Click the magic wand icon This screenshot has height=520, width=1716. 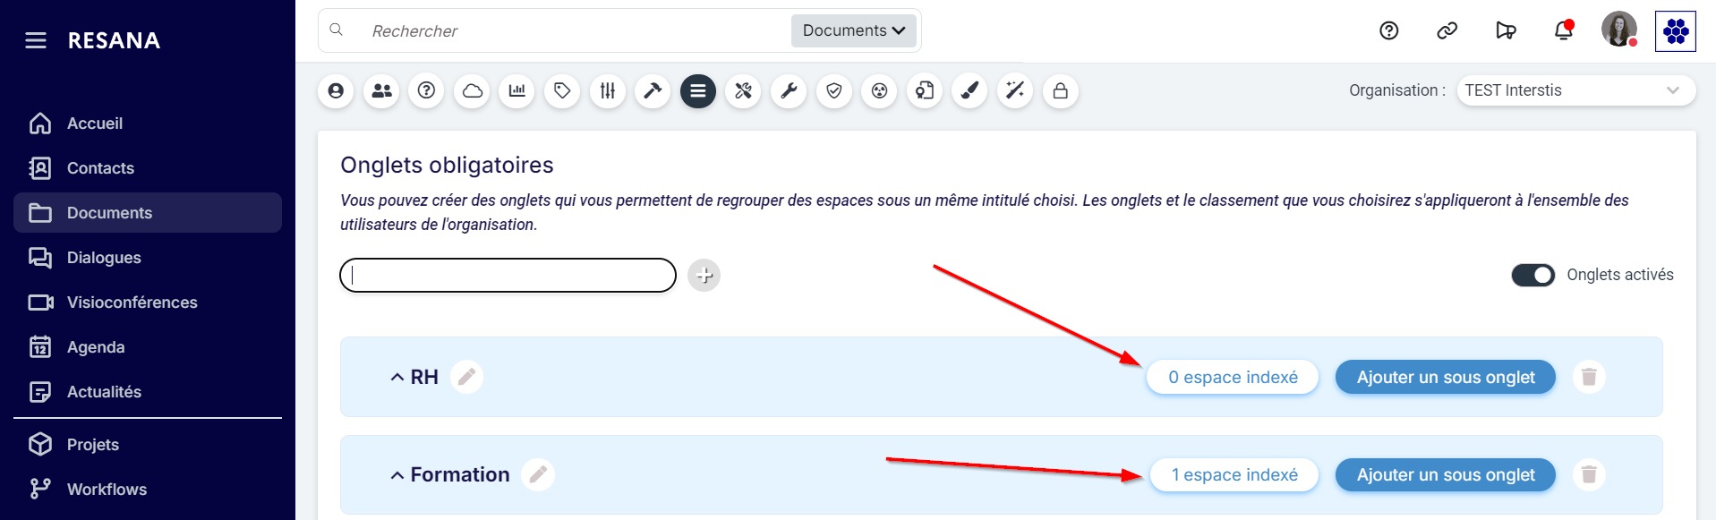point(1015,90)
